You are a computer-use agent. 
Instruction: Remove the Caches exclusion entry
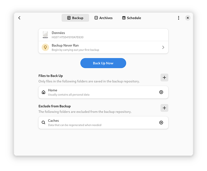tap(161, 122)
